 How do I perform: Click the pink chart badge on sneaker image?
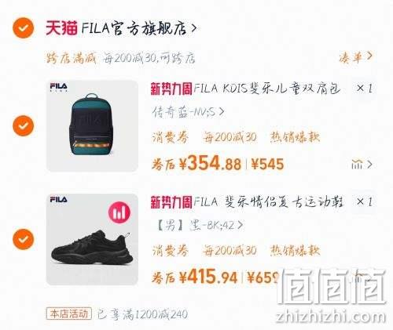click(119, 212)
